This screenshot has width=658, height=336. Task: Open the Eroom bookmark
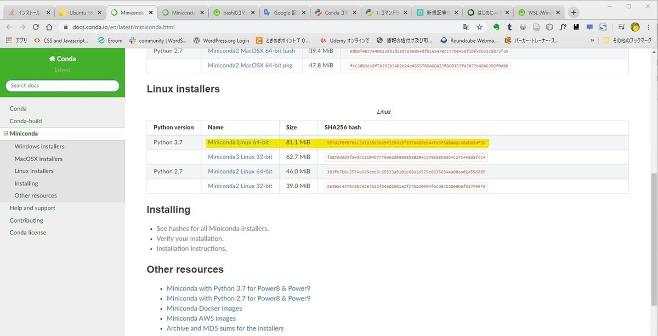tap(110, 40)
